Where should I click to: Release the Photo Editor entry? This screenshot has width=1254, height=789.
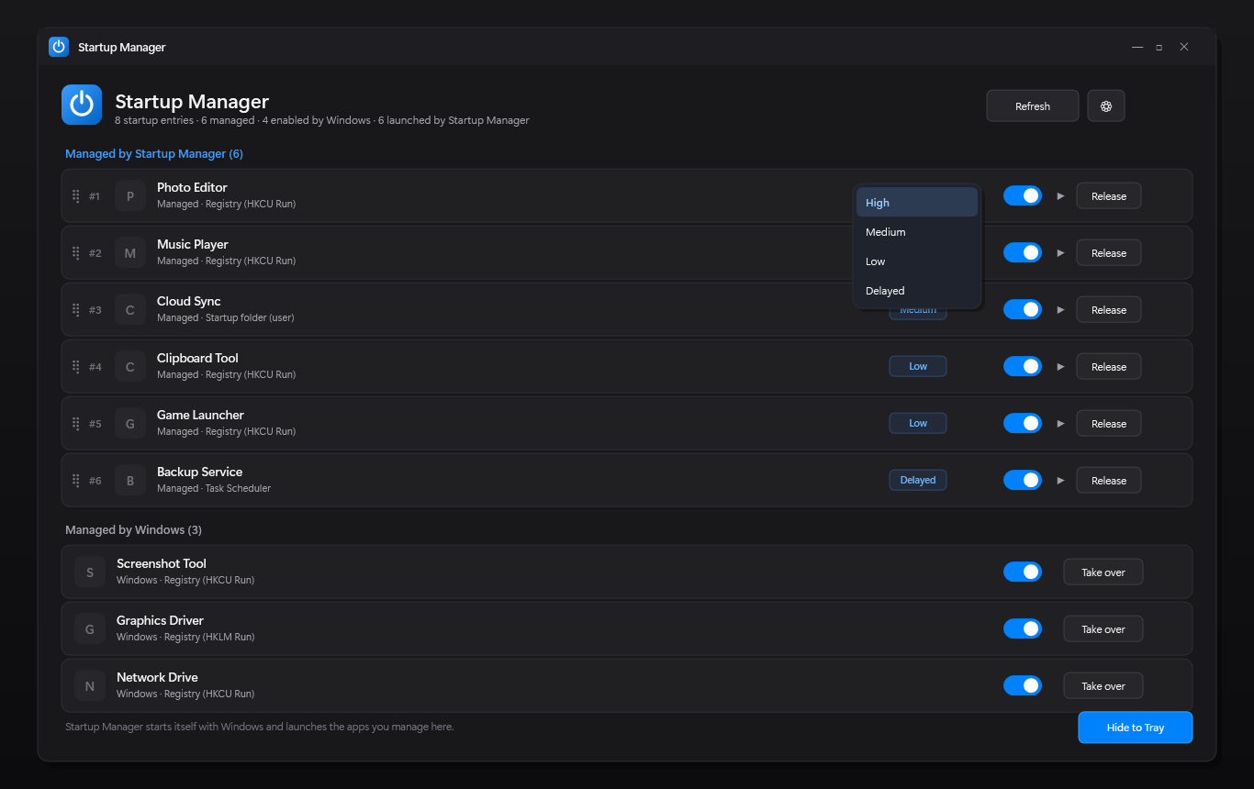(x=1109, y=196)
